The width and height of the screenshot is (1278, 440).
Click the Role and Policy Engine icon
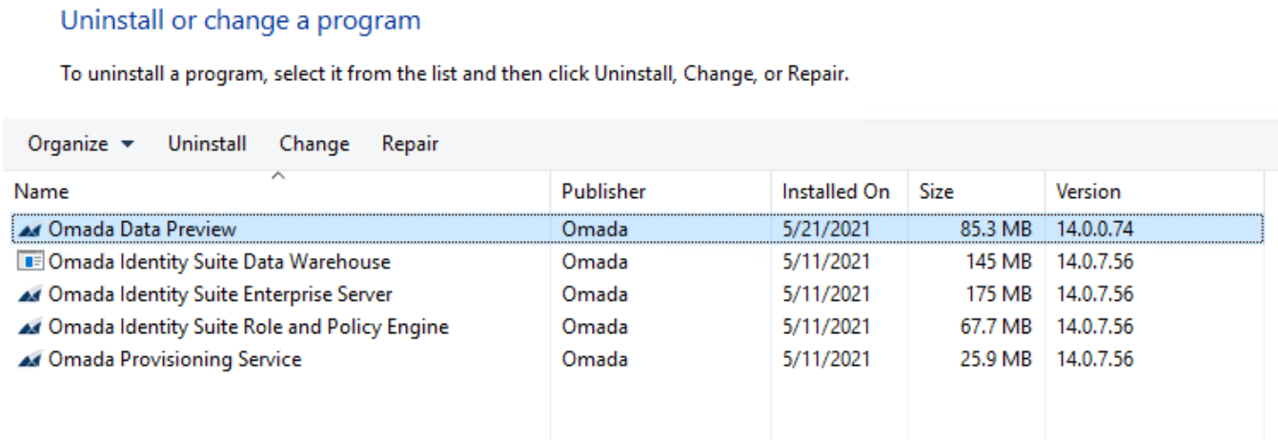point(30,328)
